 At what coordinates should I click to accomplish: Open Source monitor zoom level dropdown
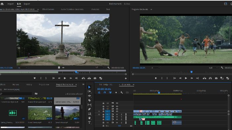coord(23,68)
